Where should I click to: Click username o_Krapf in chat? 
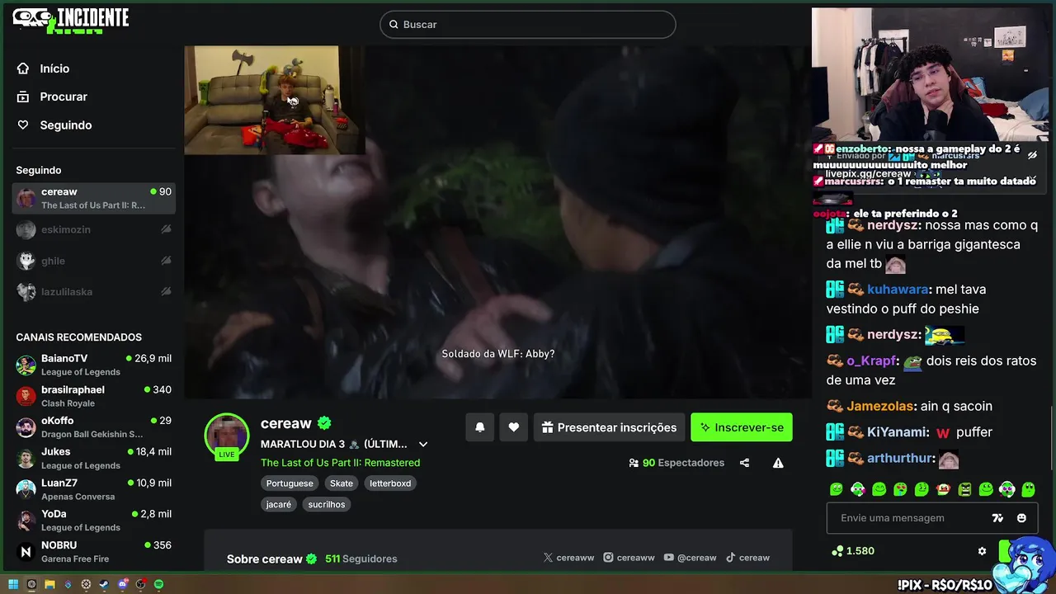click(871, 361)
